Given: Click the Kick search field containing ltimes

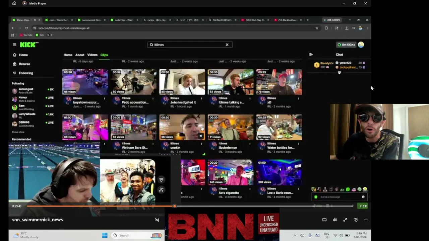Looking at the screenshot, I should (x=190, y=45).
